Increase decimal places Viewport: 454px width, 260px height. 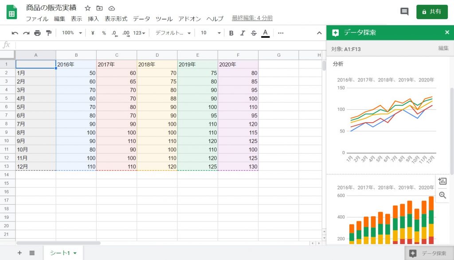126,33
